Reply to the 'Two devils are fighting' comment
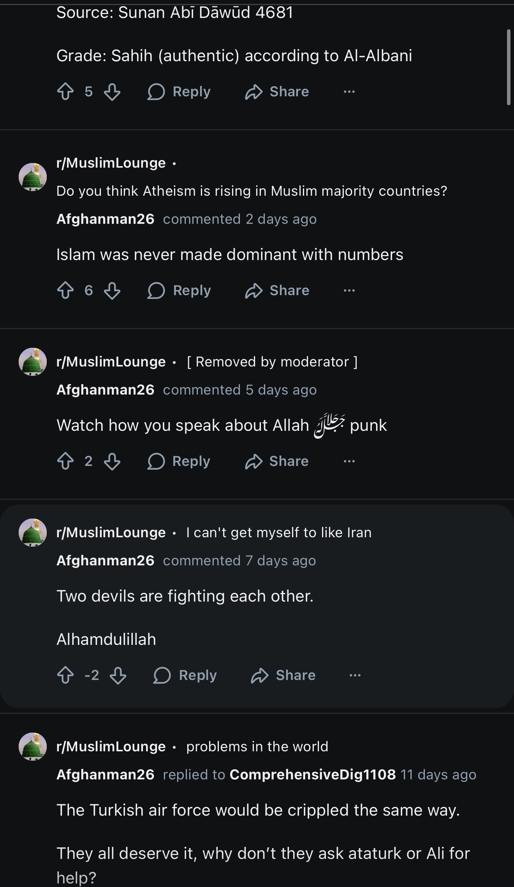The width and height of the screenshot is (514, 887). pyautogui.click(x=185, y=675)
